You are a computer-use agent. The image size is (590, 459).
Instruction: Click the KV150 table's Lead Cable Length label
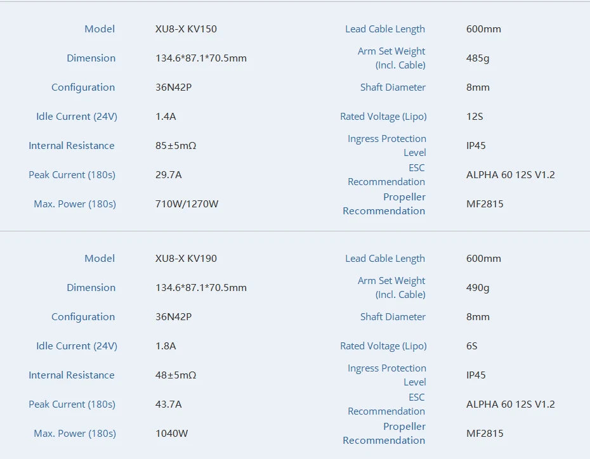click(385, 29)
